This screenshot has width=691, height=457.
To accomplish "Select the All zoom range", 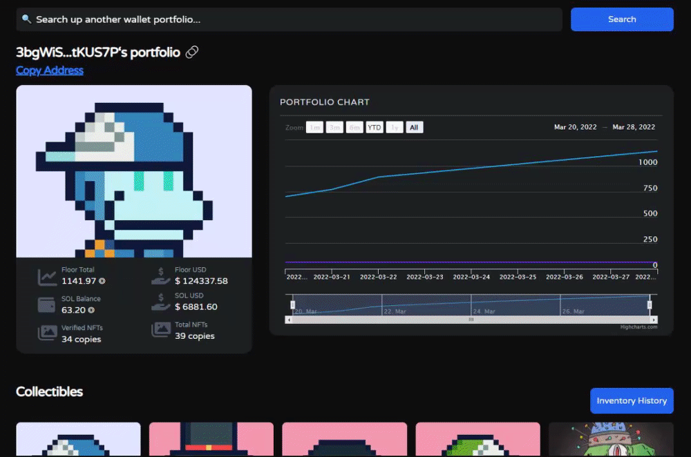I will [414, 127].
